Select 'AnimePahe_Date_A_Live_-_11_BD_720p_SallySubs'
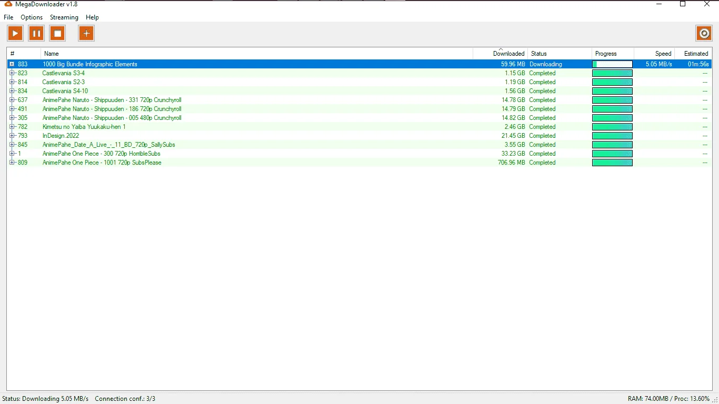 pyautogui.click(x=109, y=145)
